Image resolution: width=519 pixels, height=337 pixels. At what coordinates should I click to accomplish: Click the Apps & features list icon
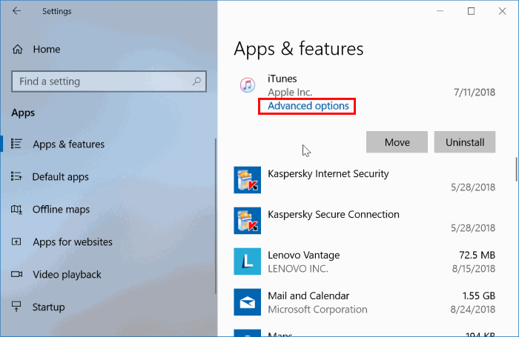click(16, 144)
